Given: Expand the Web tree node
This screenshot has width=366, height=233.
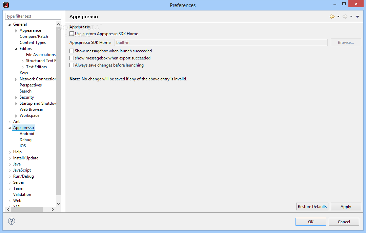Looking at the screenshot, I should (x=9, y=201).
